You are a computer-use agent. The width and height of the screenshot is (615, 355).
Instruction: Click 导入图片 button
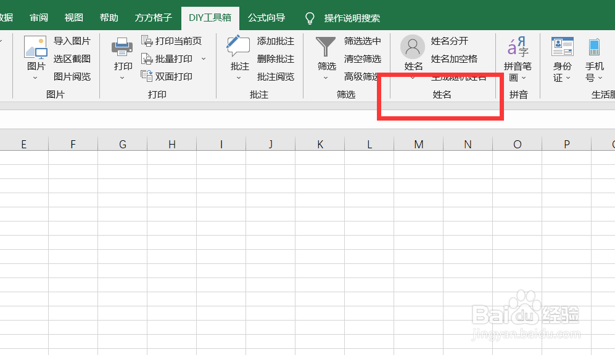[x=72, y=41]
